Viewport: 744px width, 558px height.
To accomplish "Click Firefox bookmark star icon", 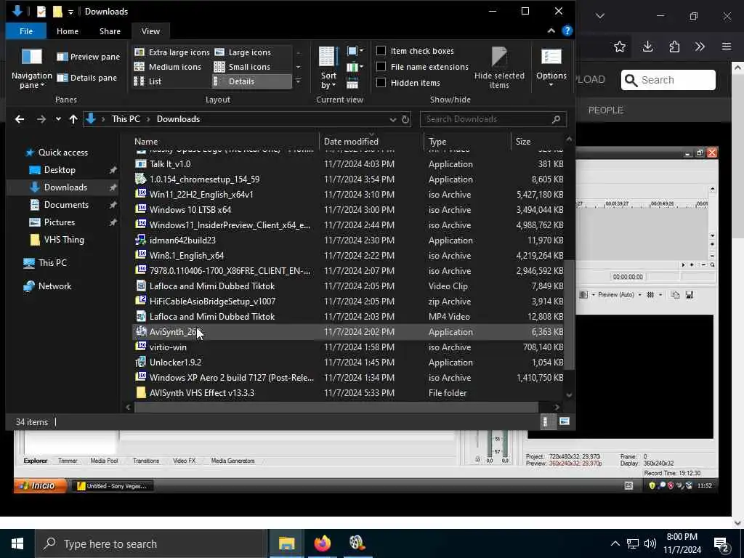I will [619, 46].
